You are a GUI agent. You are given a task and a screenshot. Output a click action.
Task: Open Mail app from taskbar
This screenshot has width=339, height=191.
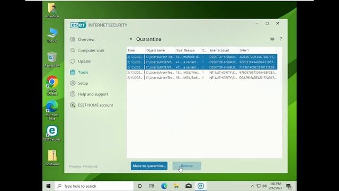click(189, 186)
